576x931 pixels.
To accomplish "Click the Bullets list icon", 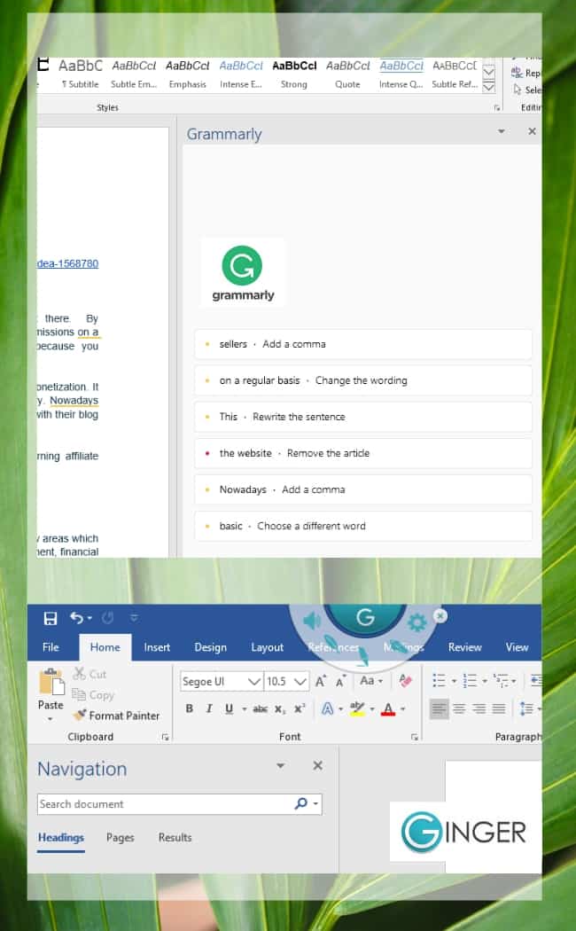I will (x=439, y=680).
